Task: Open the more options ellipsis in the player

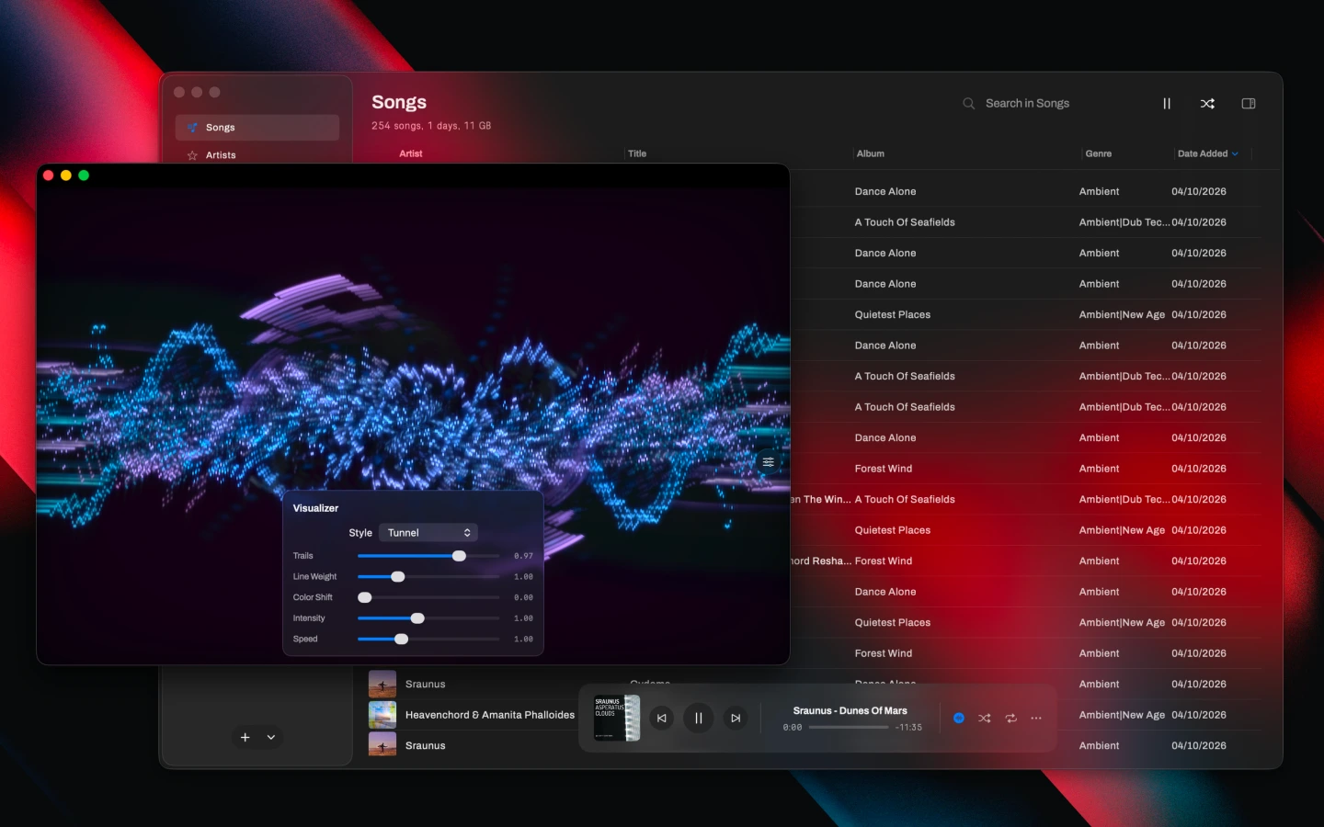Action: (1036, 718)
